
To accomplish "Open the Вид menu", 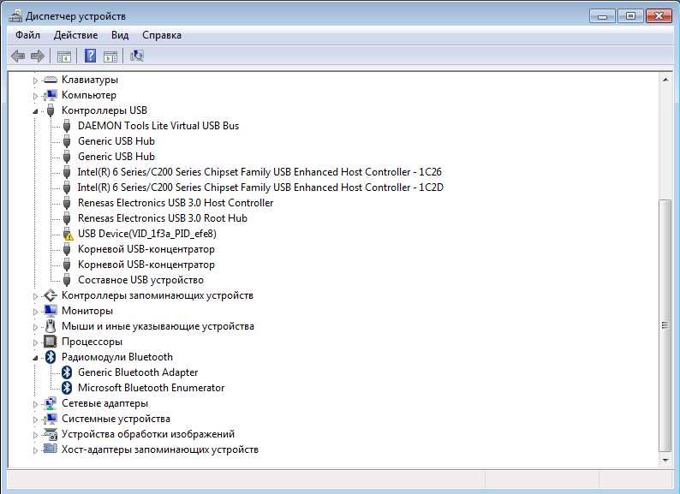I will (x=120, y=35).
